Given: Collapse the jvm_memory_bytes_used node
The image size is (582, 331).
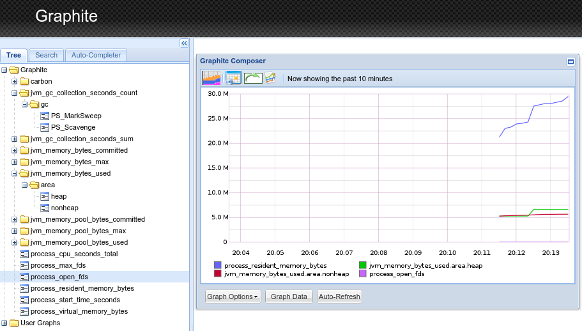Looking at the screenshot, I should [x=14, y=173].
